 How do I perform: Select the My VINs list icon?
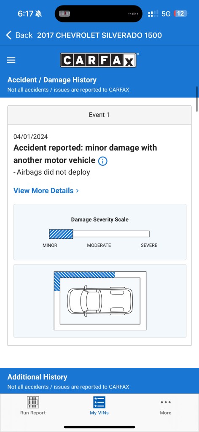[99, 402]
